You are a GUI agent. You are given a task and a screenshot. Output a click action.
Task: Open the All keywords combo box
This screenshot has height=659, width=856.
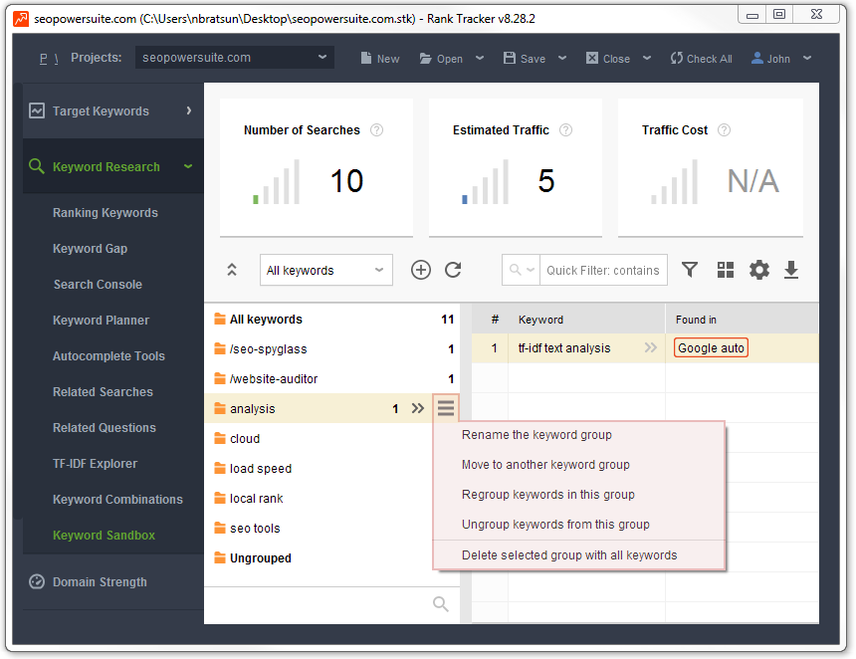point(325,270)
